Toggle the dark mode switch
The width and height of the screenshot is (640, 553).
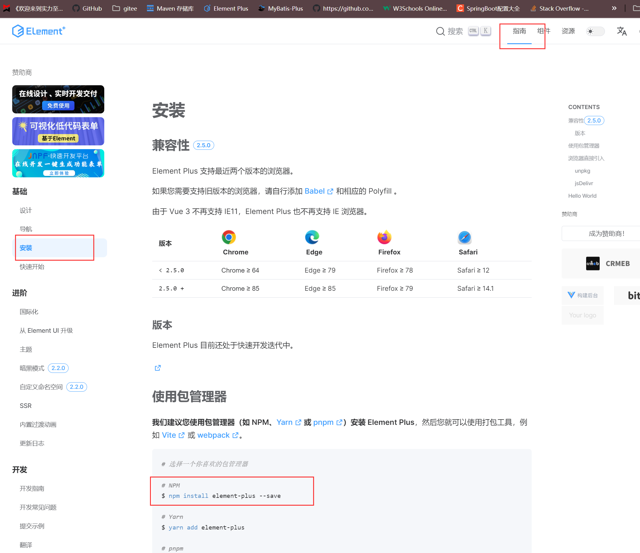pos(595,31)
